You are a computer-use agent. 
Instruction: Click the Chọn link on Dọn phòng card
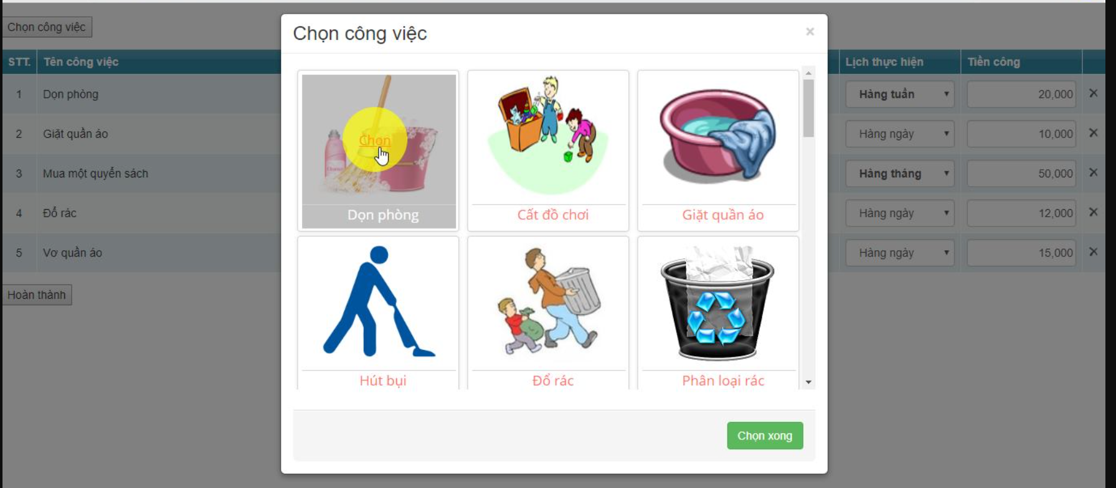coord(374,140)
